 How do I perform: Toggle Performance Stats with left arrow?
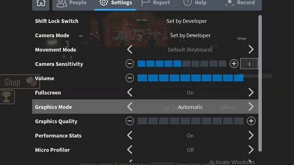click(130, 136)
